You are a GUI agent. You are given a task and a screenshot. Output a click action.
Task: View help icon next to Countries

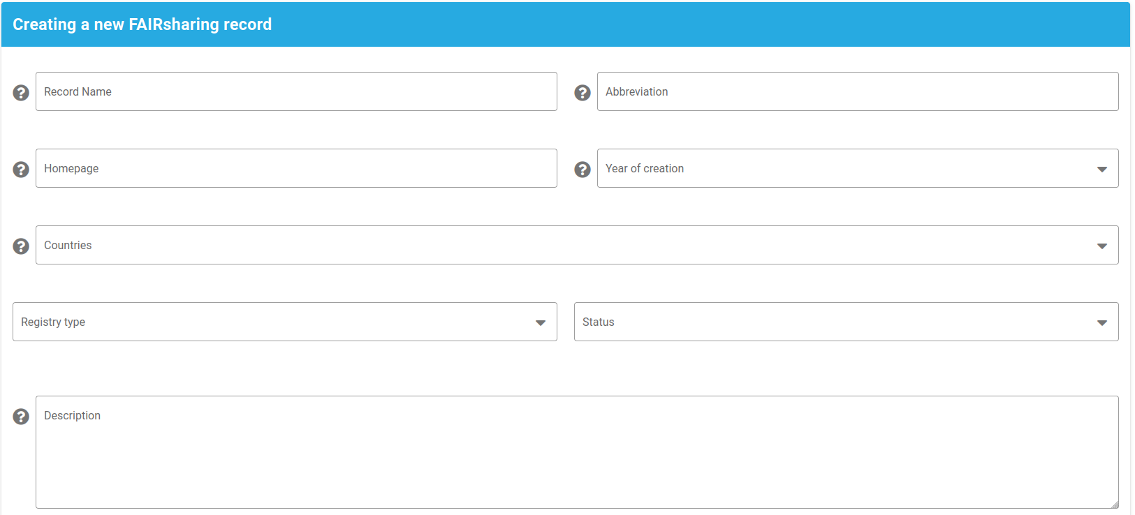point(21,246)
